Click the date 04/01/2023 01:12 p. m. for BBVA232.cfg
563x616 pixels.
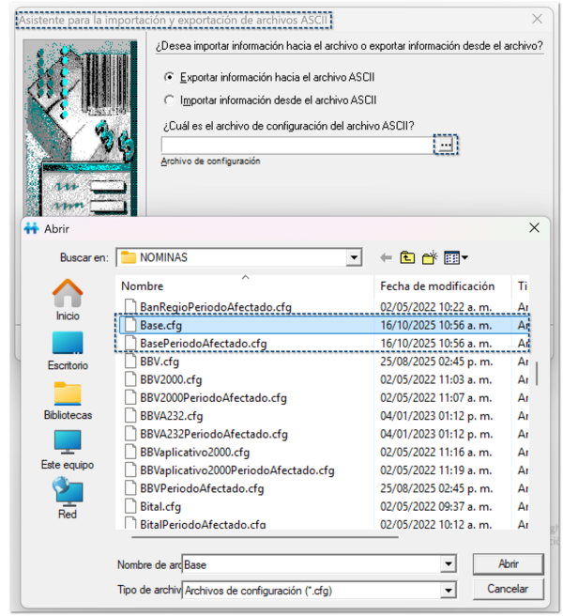point(436,416)
